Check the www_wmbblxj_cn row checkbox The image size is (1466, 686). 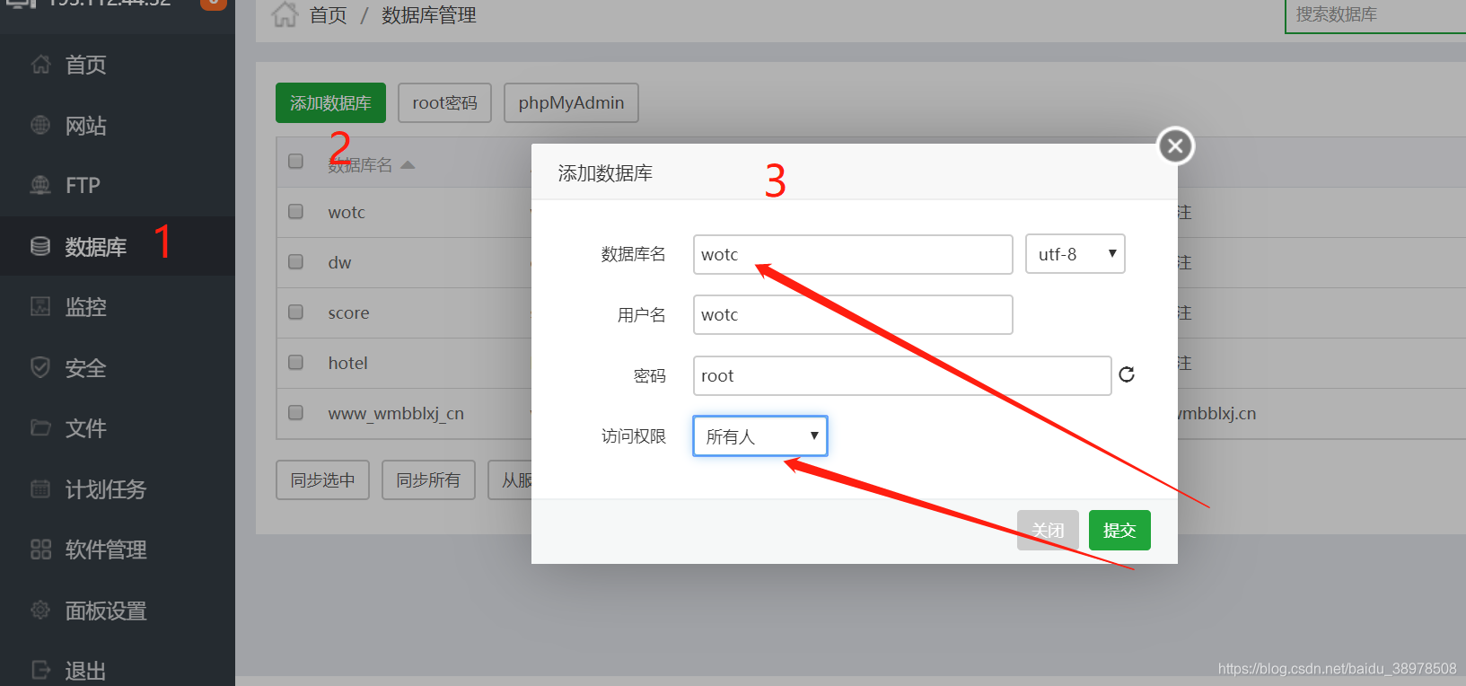click(x=295, y=413)
